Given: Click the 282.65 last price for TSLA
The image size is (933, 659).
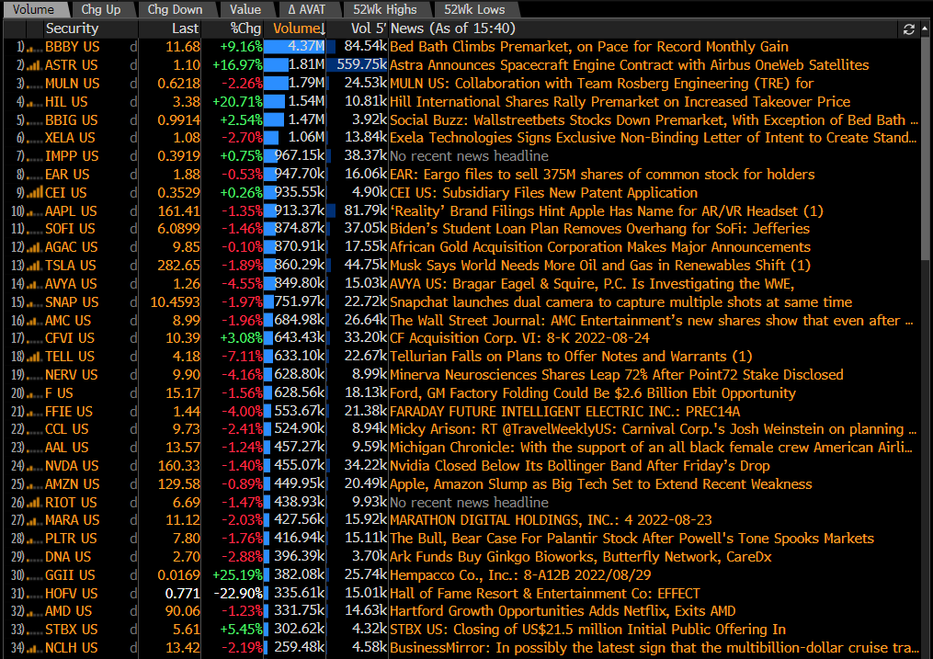Looking at the screenshot, I should 179,266.
